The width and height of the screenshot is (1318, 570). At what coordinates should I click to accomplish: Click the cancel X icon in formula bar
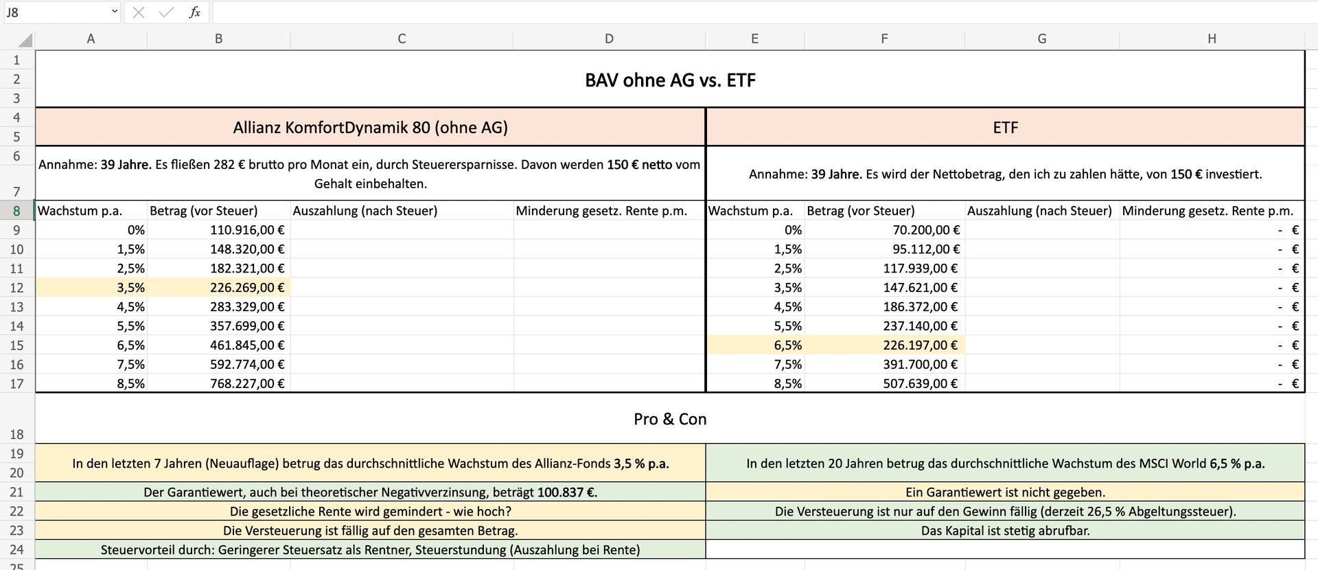click(139, 12)
